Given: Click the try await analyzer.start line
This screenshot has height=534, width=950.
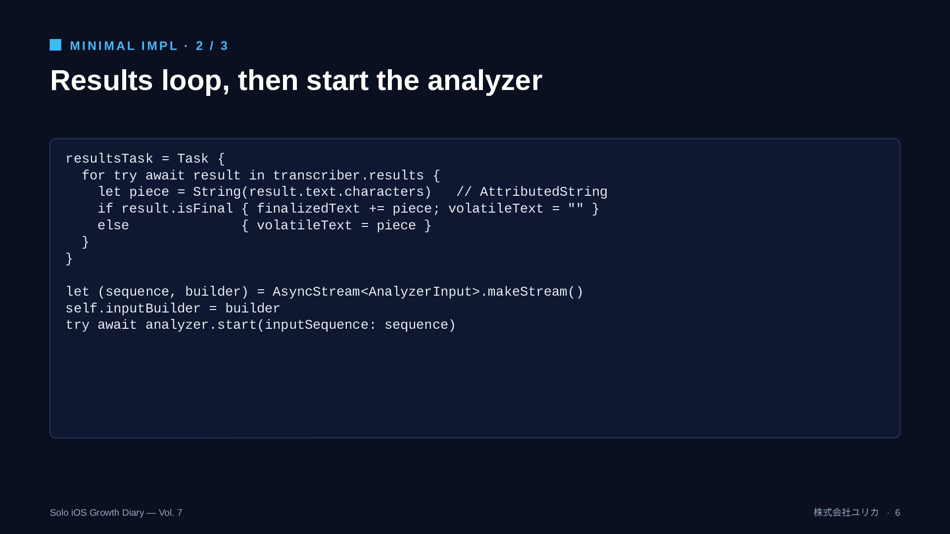Looking at the screenshot, I should point(260,325).
